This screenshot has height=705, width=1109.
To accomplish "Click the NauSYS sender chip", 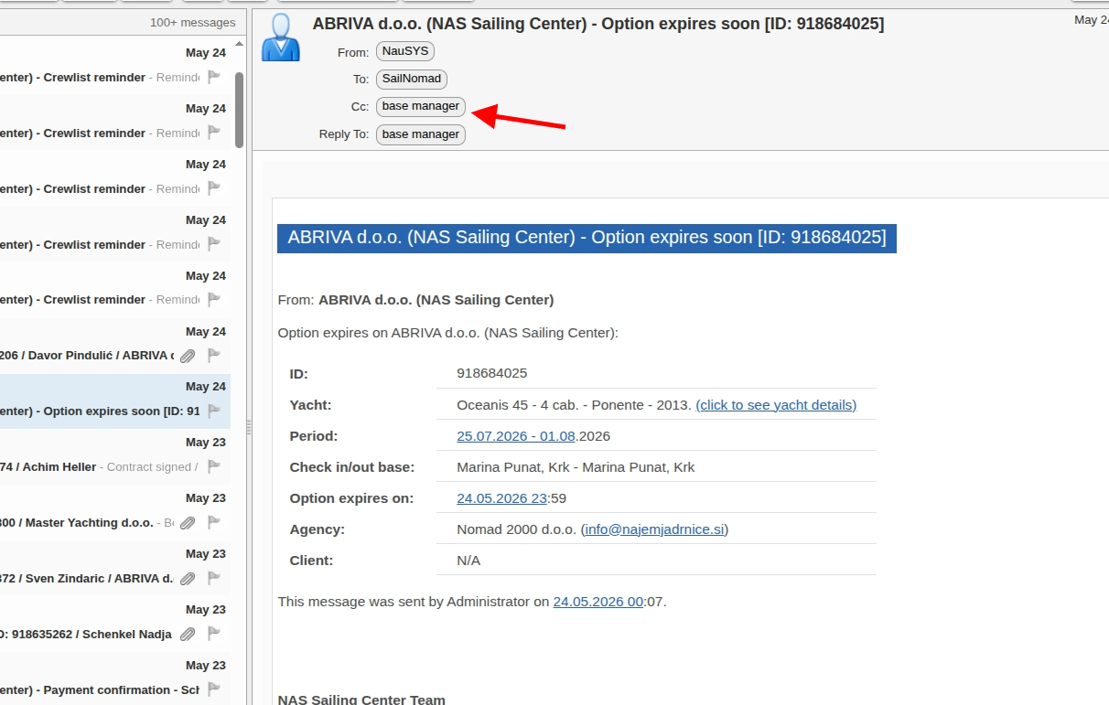I will pos(405,51).
